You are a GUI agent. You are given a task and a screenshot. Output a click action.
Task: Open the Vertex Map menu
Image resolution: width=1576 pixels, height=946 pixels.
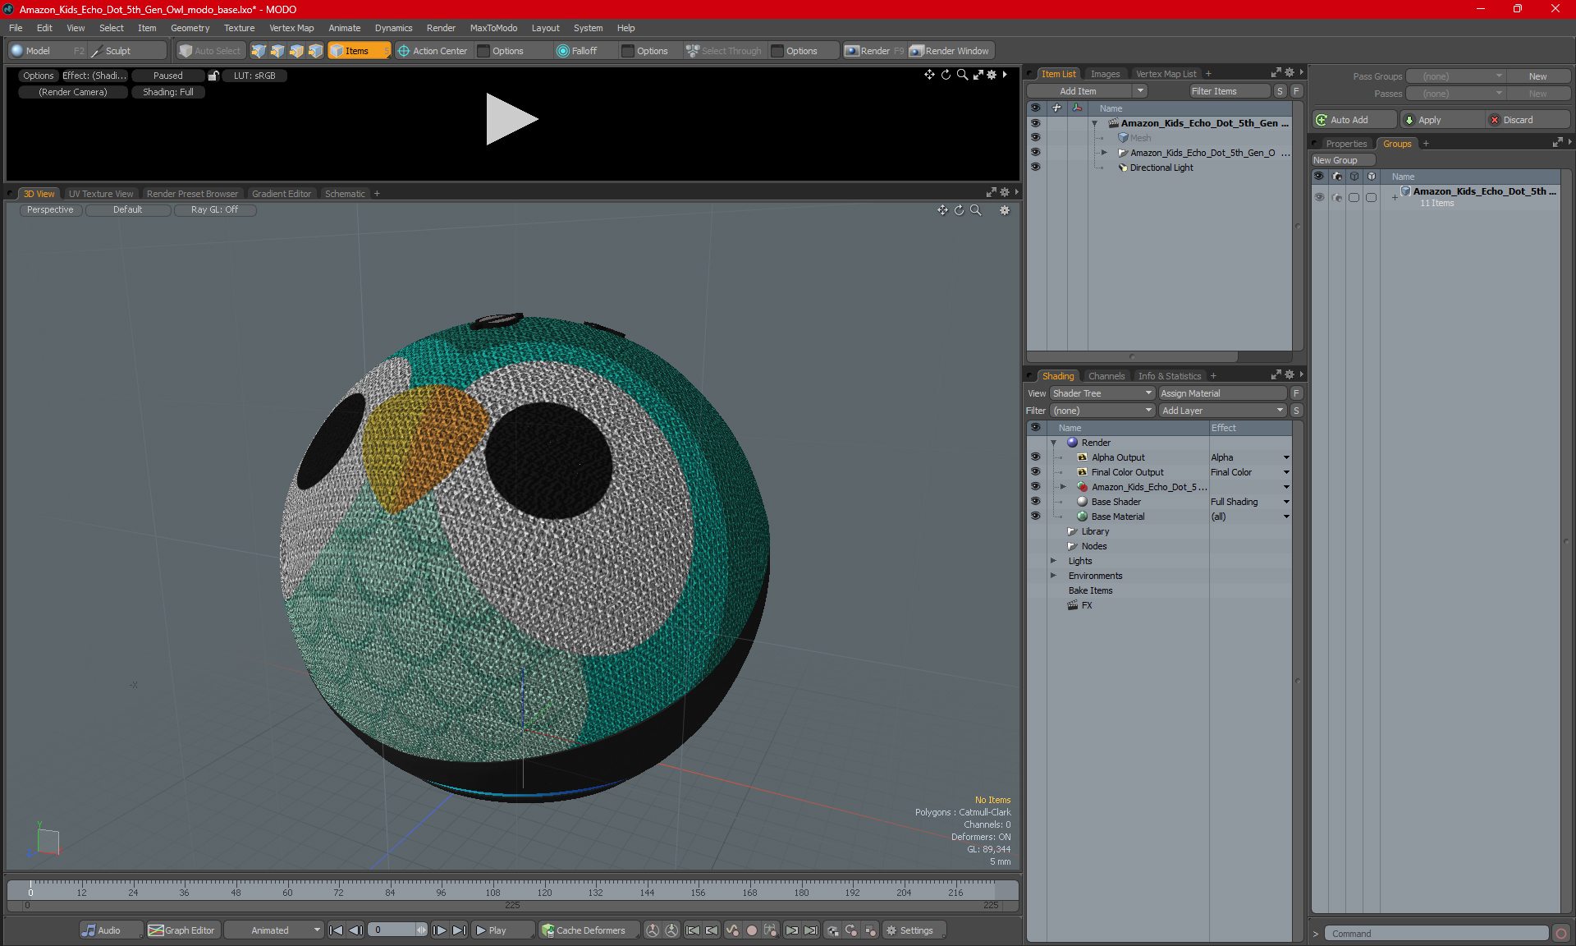point(291,28)
